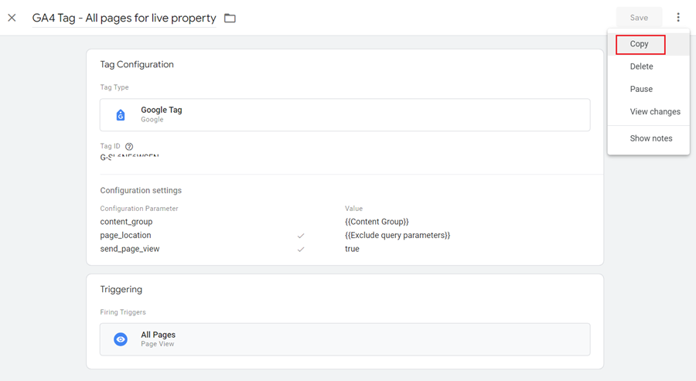Click the Configuration Parameter column header

point(139,209)
